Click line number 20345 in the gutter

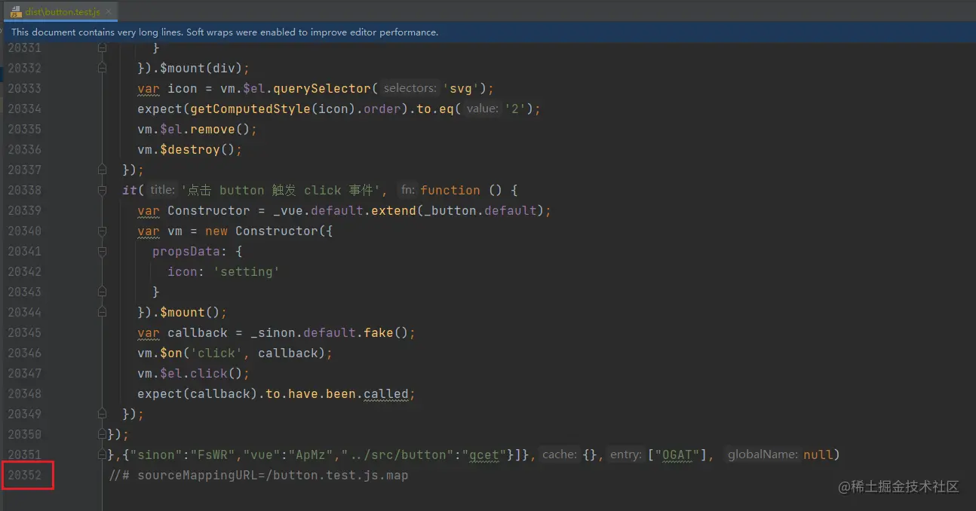[x=25, y=332]
